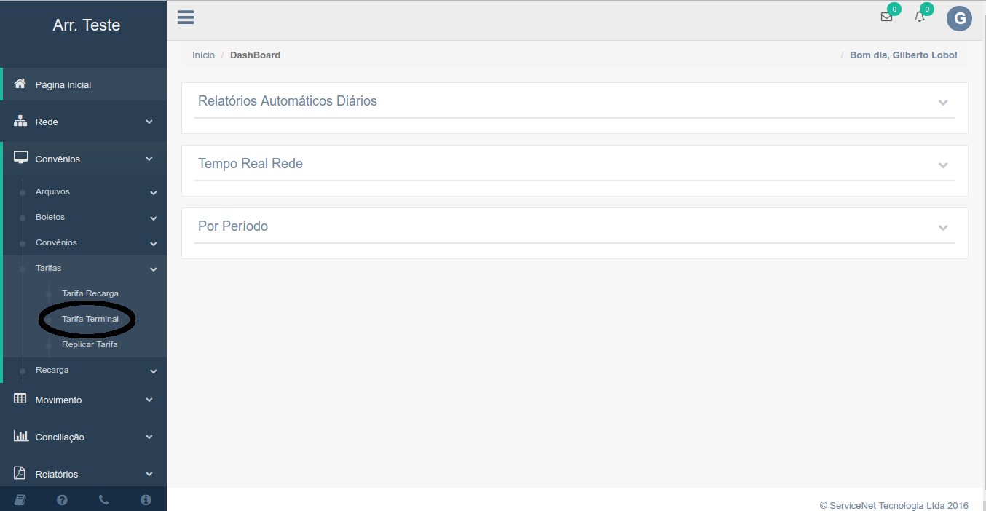
Task: Click the hamburger menu toggle icon
Action: coord(186,17)
